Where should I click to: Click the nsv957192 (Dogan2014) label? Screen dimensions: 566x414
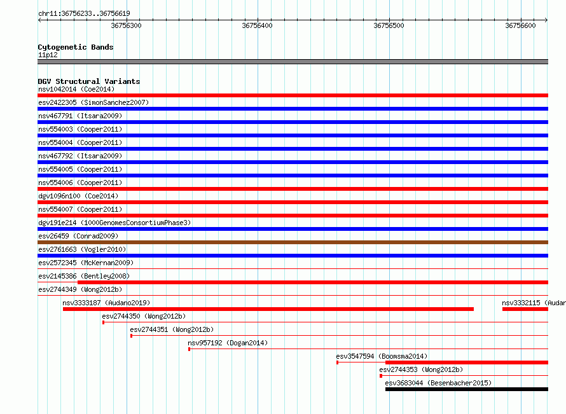228,343
